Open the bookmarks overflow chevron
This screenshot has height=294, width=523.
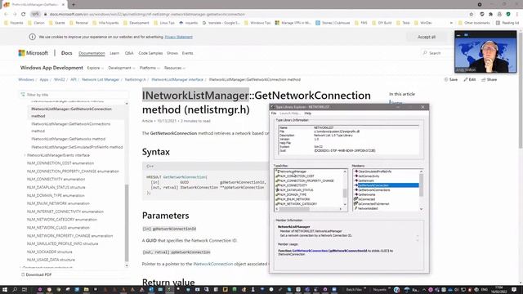click(x=451, y=23)
